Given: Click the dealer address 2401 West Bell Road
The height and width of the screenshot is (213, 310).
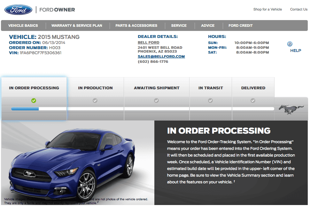Looking at the screenshot, I should coord(160,48).
